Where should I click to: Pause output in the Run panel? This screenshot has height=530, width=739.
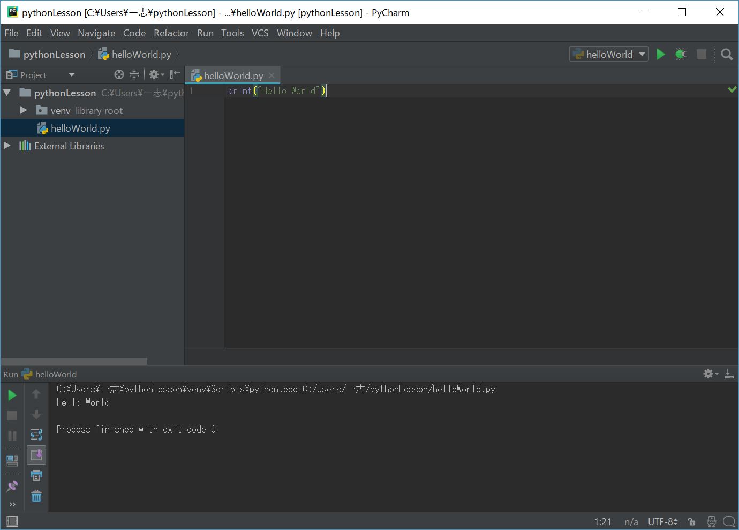(12, 436)
